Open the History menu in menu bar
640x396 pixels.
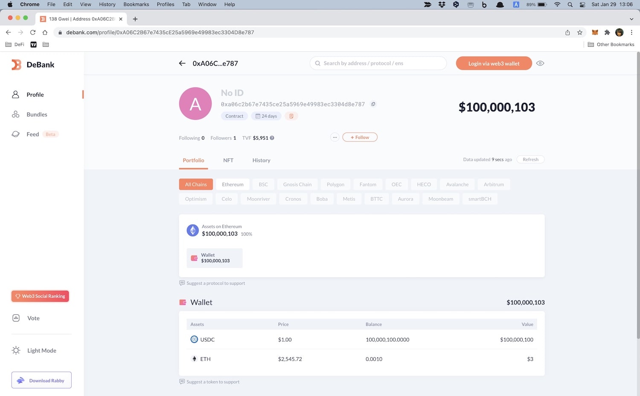pos(107,4)
